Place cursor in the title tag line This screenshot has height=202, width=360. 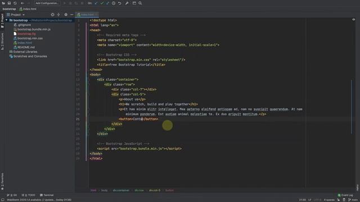pos(131,65)
